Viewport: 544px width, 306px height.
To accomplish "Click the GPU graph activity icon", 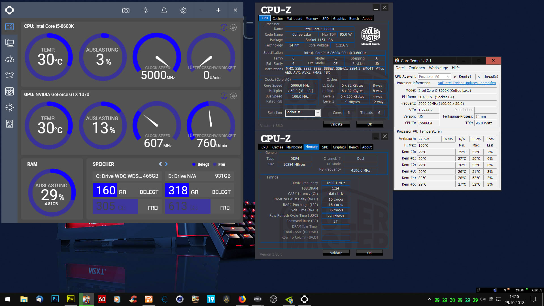I will 233,96.
